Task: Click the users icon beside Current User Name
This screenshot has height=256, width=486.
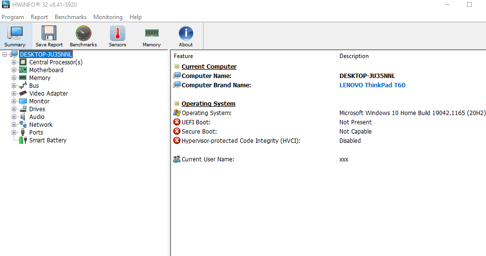Action: click(177, 159)
